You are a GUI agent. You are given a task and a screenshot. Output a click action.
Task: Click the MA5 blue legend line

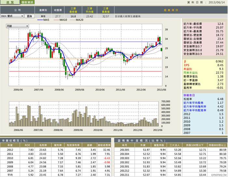coord(40,20)
